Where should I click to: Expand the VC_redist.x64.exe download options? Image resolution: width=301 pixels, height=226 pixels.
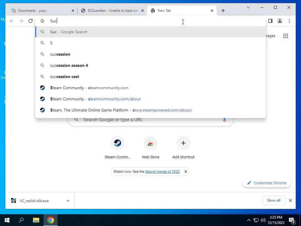point(68,201)
